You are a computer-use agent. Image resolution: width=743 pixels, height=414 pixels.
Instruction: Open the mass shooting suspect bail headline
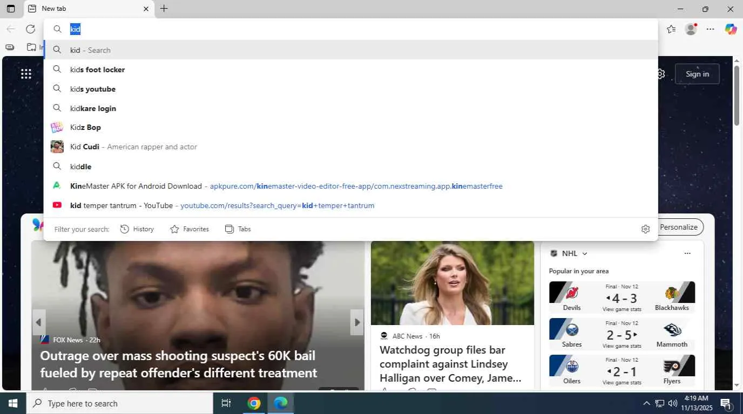tap(179, 364)
